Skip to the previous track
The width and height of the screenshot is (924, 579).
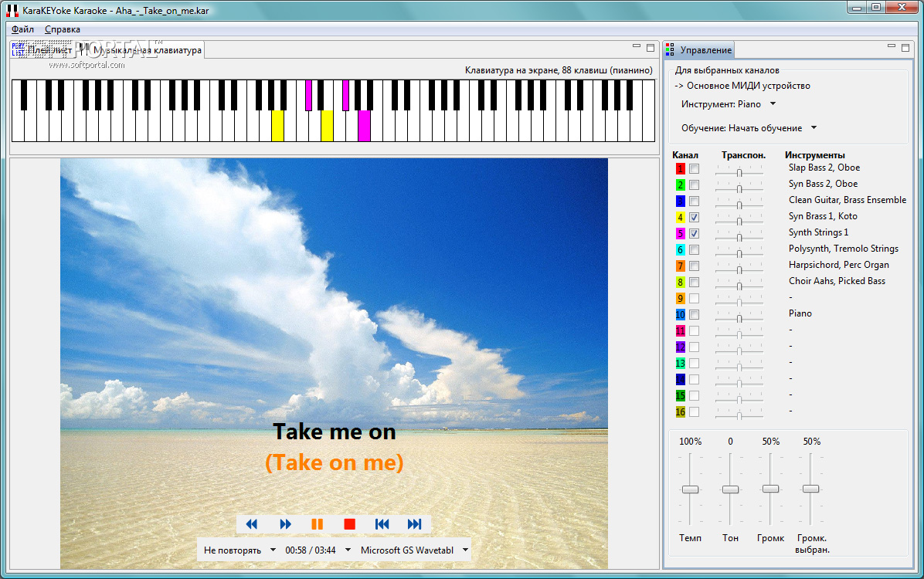click(382, 523)
